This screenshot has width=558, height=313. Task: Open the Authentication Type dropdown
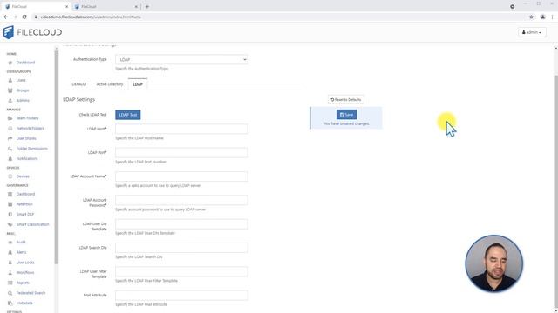coord(181,59)
